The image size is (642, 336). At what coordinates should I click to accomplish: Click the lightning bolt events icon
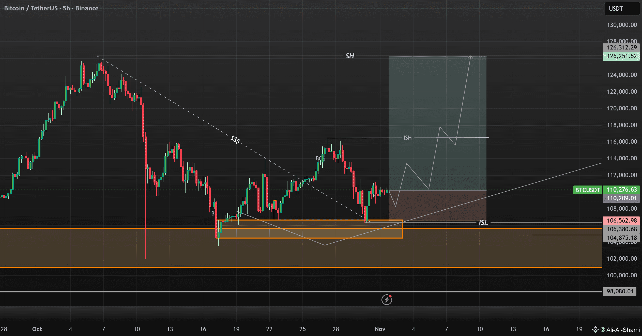tap(387, 300)
